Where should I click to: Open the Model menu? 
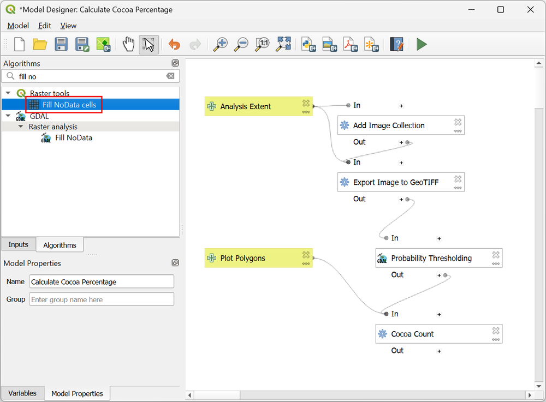(x=18, y=26)
